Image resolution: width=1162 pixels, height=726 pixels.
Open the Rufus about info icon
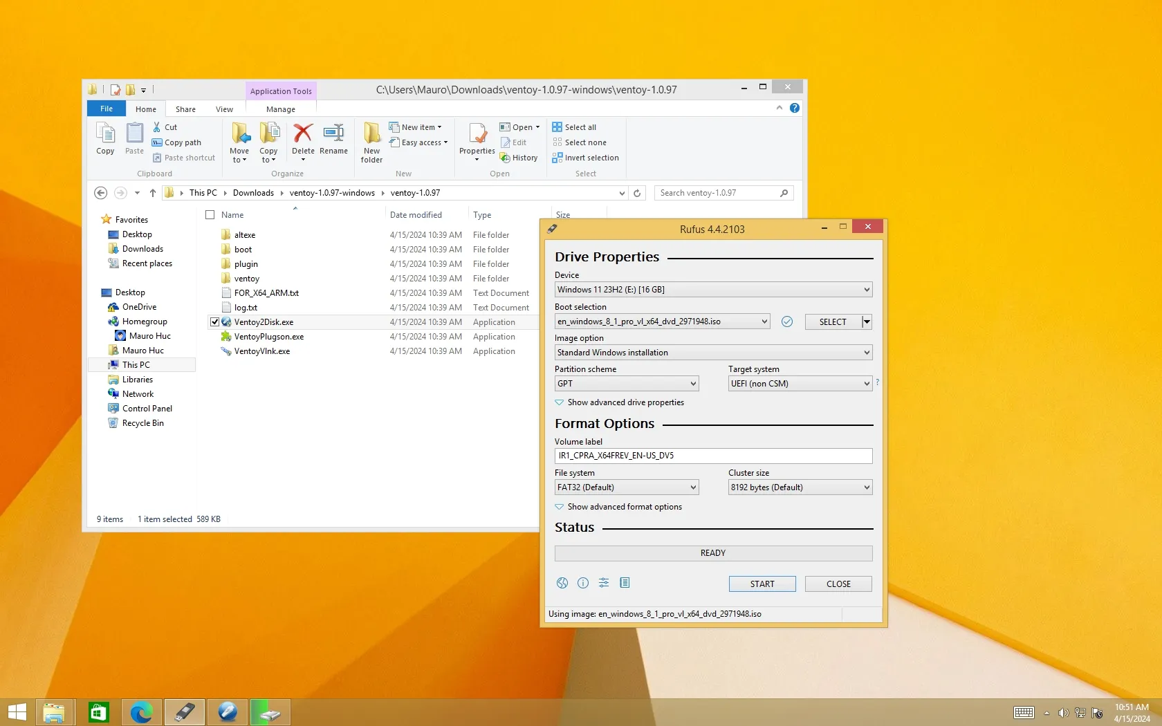pos(583,583)
